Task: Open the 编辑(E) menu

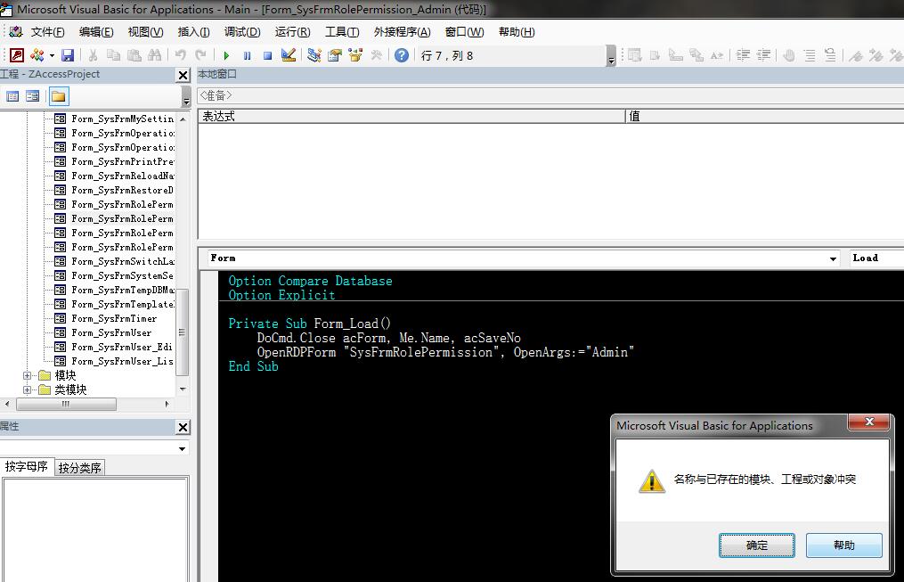Action: [x=96, y=32]
